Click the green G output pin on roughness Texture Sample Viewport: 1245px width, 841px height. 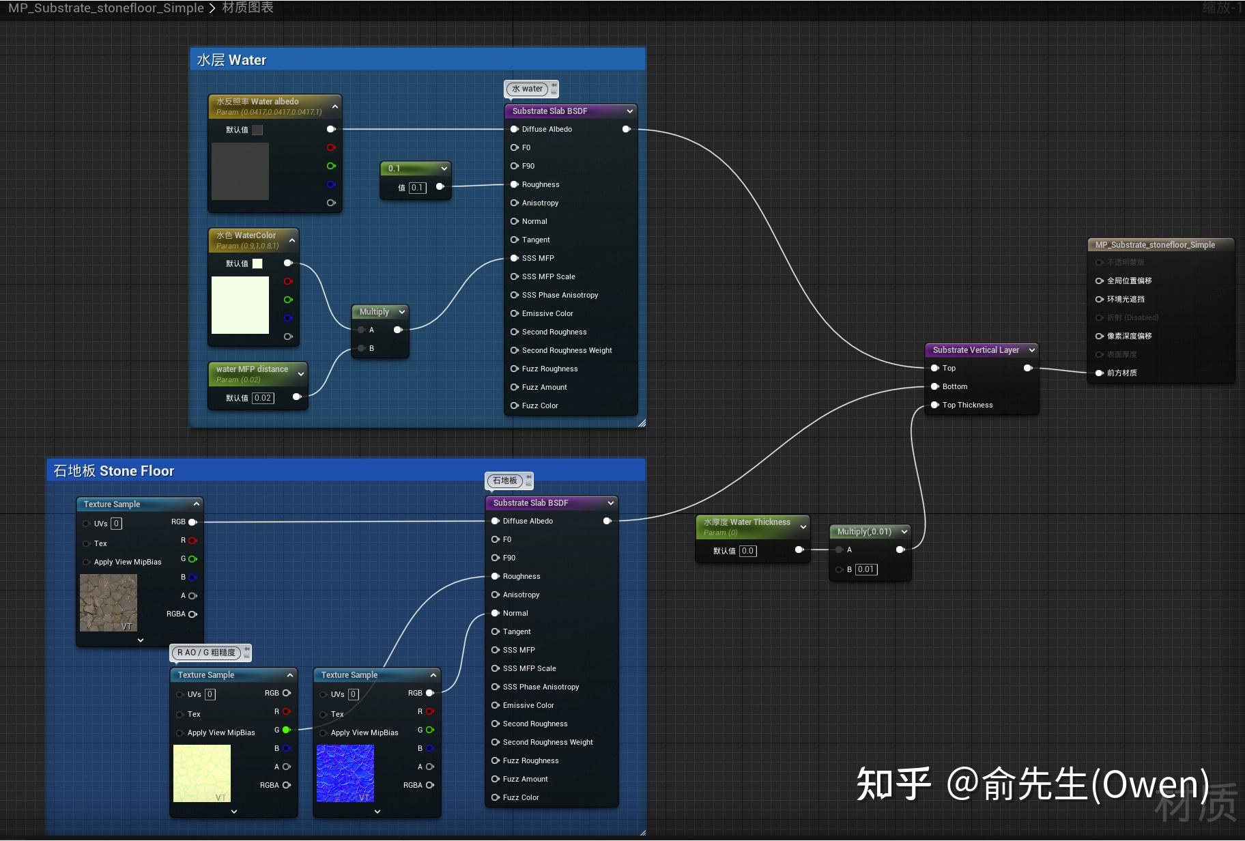tap(287, 730)
